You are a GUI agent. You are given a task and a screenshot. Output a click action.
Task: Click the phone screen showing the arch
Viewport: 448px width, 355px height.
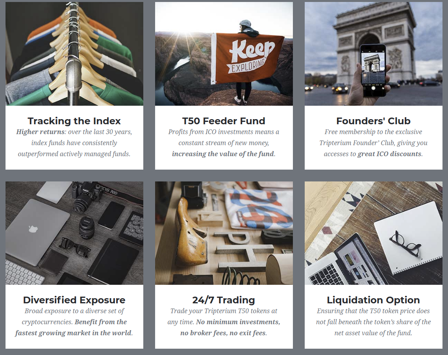[373, 68]
